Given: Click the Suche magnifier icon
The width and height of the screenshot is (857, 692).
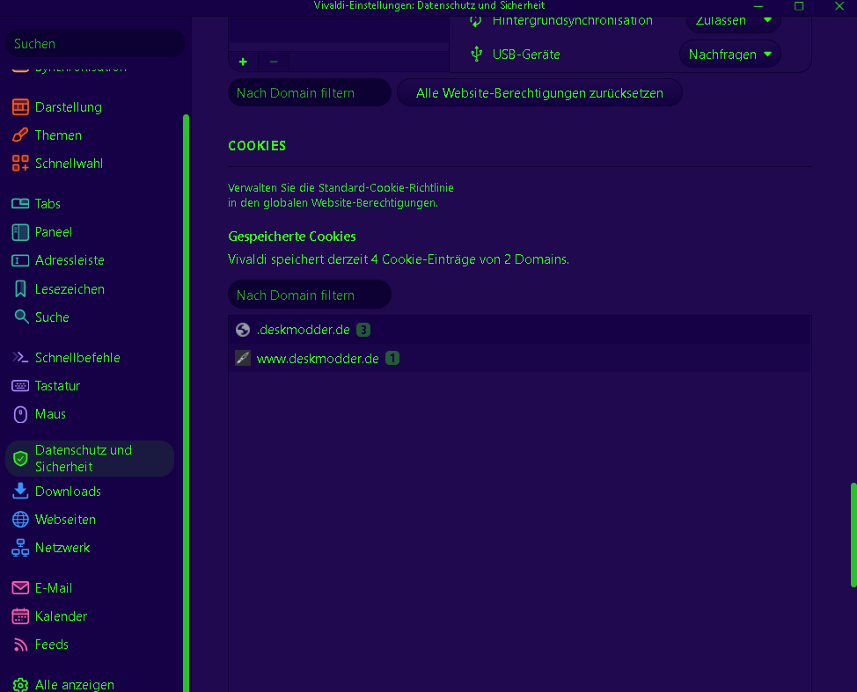Looking at the screenshot, I should coord(21,317).
